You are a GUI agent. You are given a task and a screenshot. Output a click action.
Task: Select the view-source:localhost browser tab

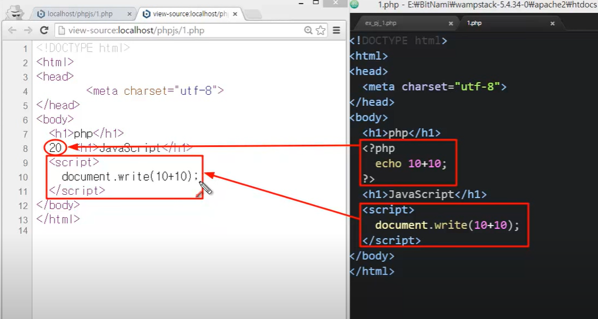pos(186,14)
